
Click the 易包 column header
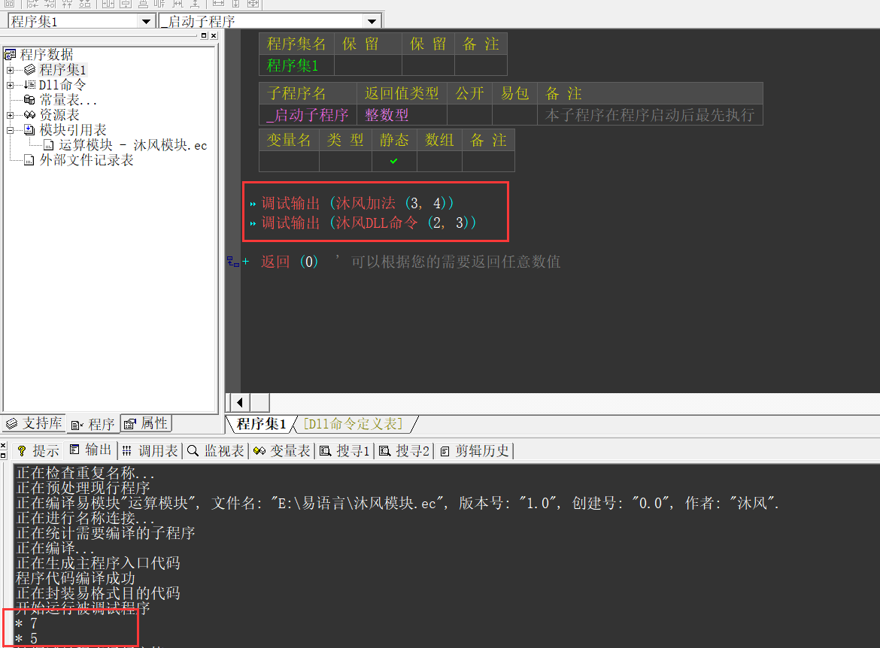click(x=514, y=93)
